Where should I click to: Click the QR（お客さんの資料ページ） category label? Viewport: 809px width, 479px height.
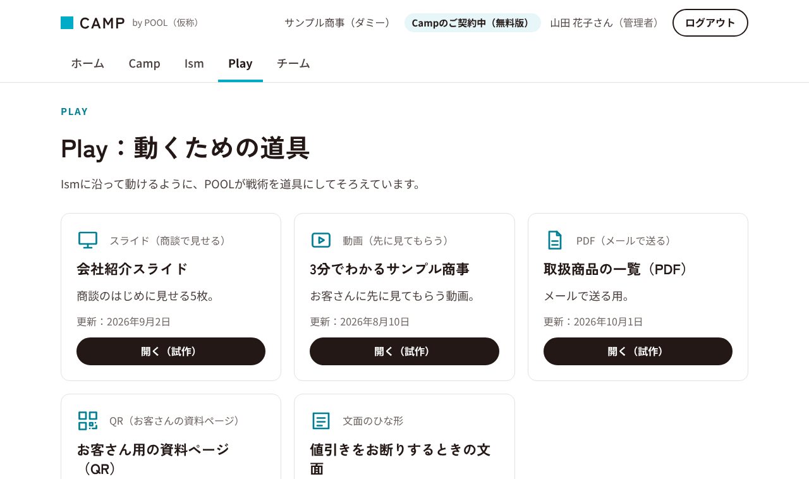click(177, 421)
